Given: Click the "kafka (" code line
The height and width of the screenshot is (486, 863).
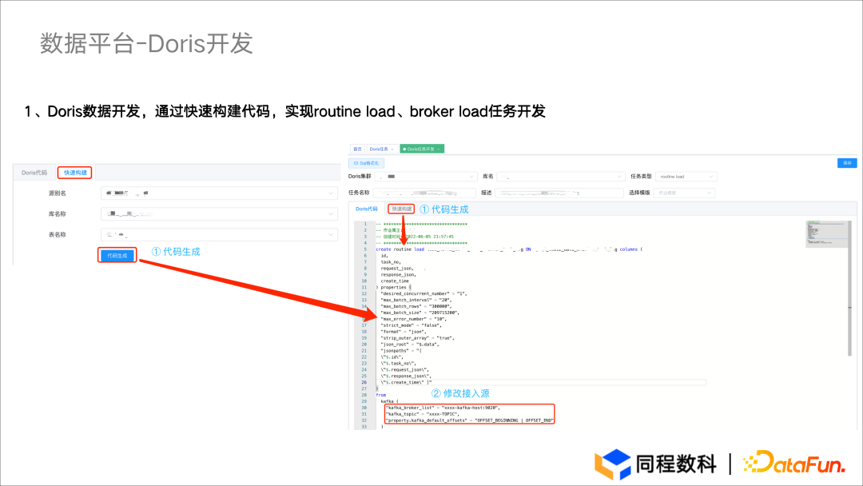Looking at the screenshot, I should click(x=389, y=401).
